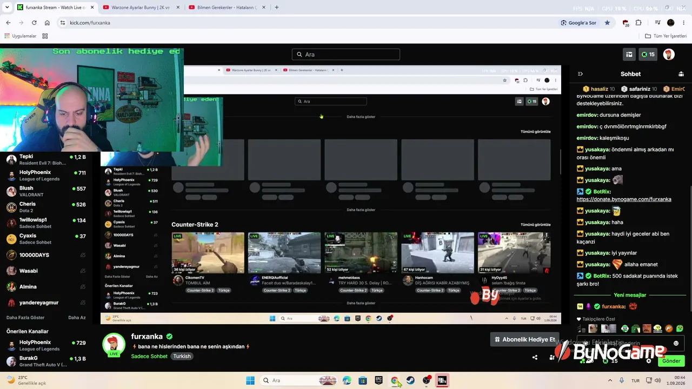Collapse the Sohbet chat panel
The height and width of the screenshot is (389, 692).
580,74
